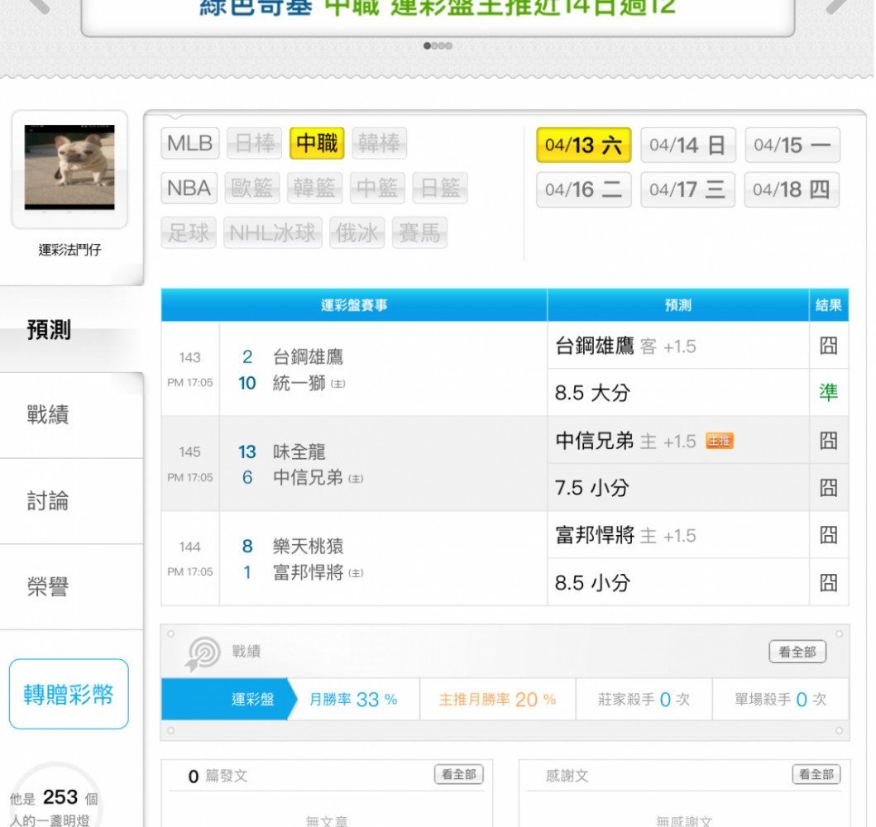Screen dimensions: 876x827
Task: Pick the date 04/16 二
Action: point(584,190)
